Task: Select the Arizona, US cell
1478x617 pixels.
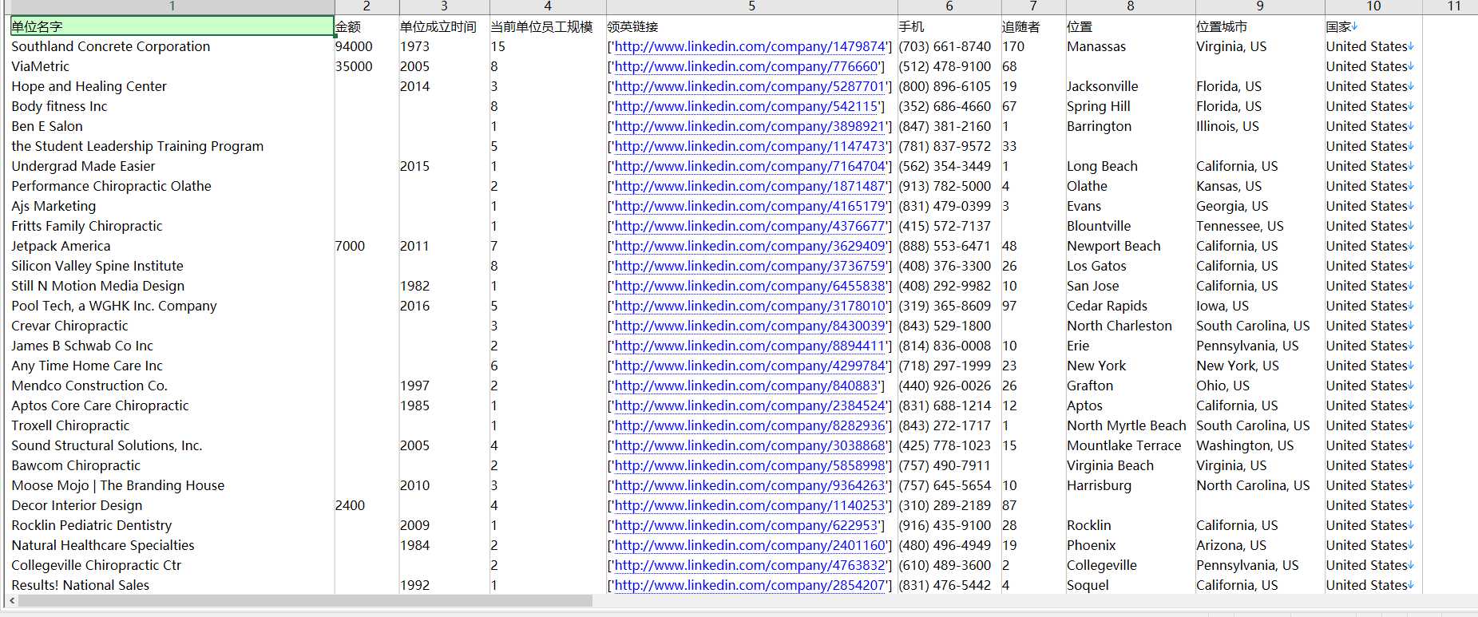Action: (x=1260, y=545)
